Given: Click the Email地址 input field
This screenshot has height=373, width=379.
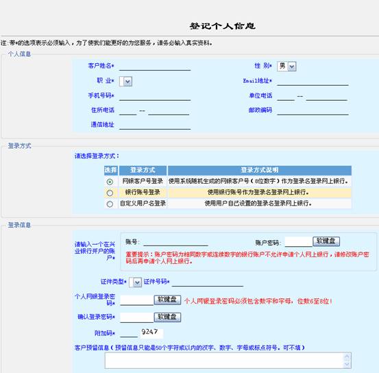Looking at the screenshot, I should coord(313,82).
